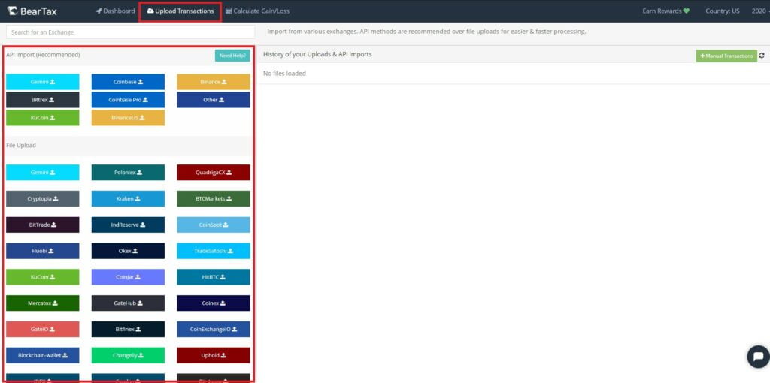Select KuCoin under File Upload
The height and width of the screenshot is (383, 770).
[x=43, y=277]
